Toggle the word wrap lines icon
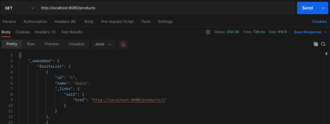Viewport: 330px width, 124px height. [123, 44]
